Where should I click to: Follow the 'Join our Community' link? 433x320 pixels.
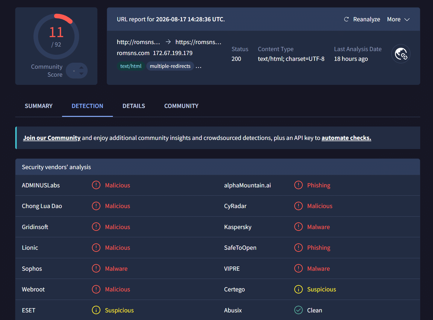[x=52, y=138]
